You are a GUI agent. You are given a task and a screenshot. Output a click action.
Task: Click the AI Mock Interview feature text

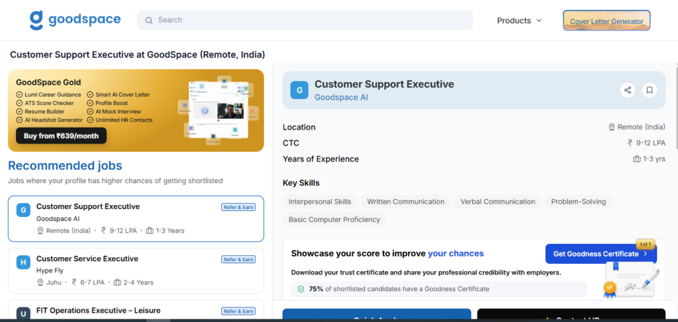[x=118, y=111]
